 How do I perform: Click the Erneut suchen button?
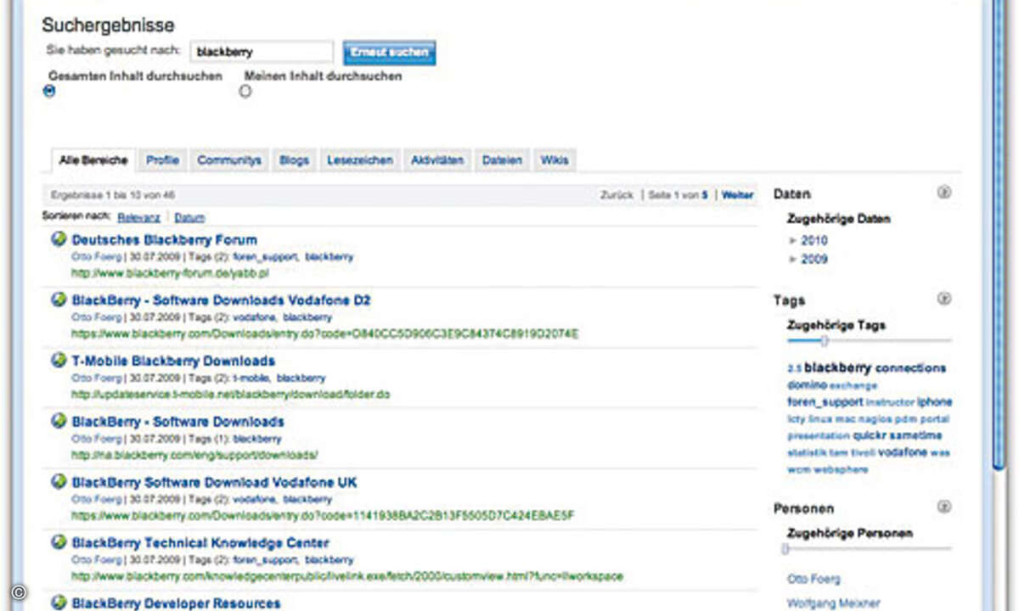(389, 52)
